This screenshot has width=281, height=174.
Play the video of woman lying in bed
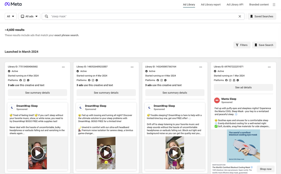point(106,153)
